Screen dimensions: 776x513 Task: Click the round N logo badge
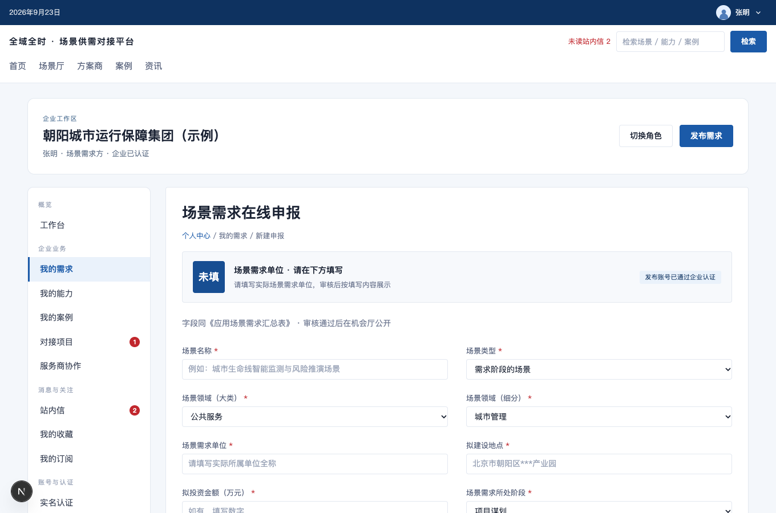tap(22, 491)
